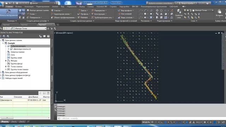Click the Toolspace help question-mark icon at top
The width and height of the screenshot is (226, 127).
48,36
